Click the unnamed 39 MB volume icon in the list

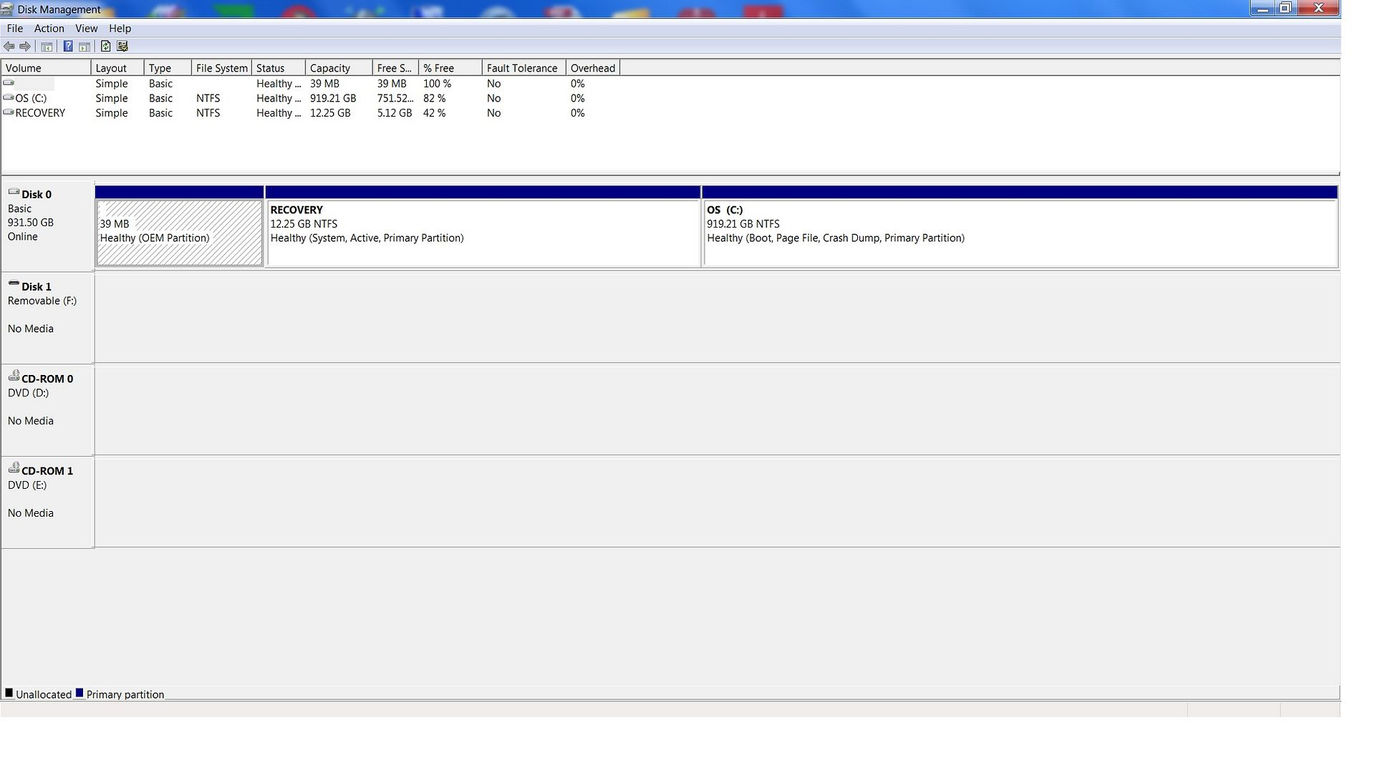(9, 83)
